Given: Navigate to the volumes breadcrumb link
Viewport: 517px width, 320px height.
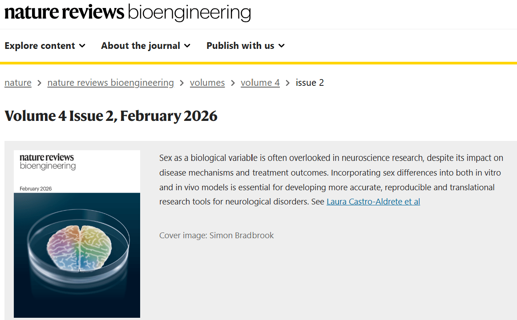Looking at the screenshot, I should [207, 83].
